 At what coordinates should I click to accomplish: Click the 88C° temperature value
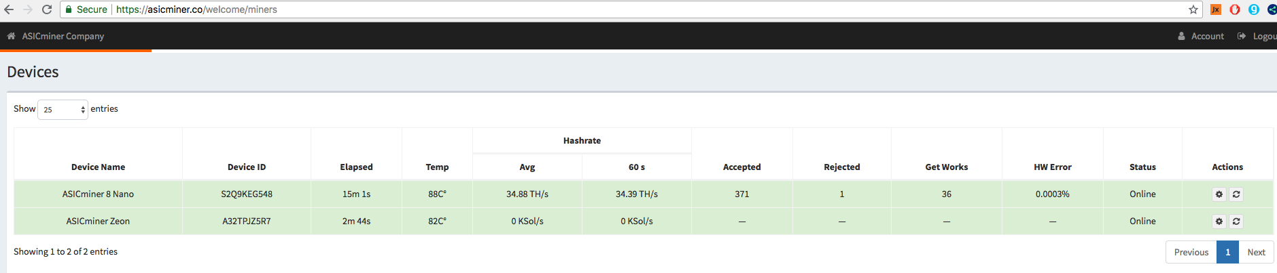click(x=437, y=194)
